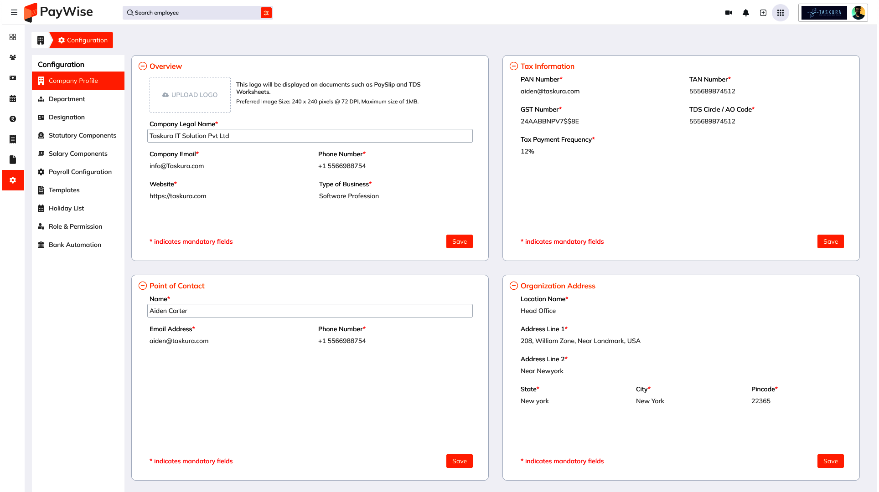Open dashboard icon in left rail

click(x=13, y=37)
